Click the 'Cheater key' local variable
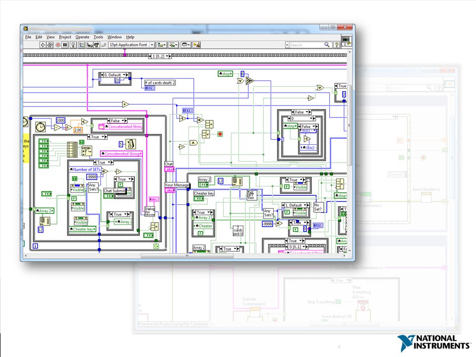476x357 pixels. click(83, 229)
